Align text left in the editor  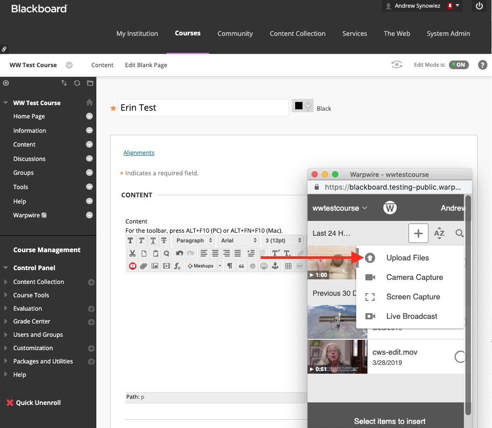(204, 253)
